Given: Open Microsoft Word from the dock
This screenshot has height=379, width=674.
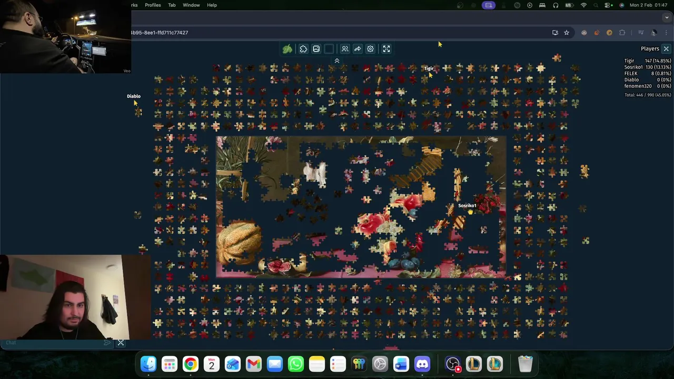Looking at the screenshot, I should 401,364.
